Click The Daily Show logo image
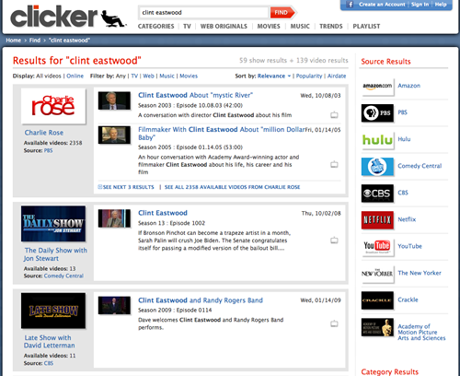The width and height of the screenshot is (460, 376). coord(53,224)
